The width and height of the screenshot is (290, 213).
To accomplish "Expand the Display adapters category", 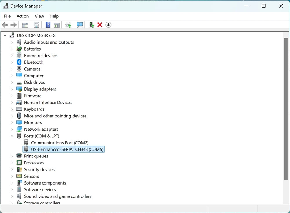I will (12, 89).
